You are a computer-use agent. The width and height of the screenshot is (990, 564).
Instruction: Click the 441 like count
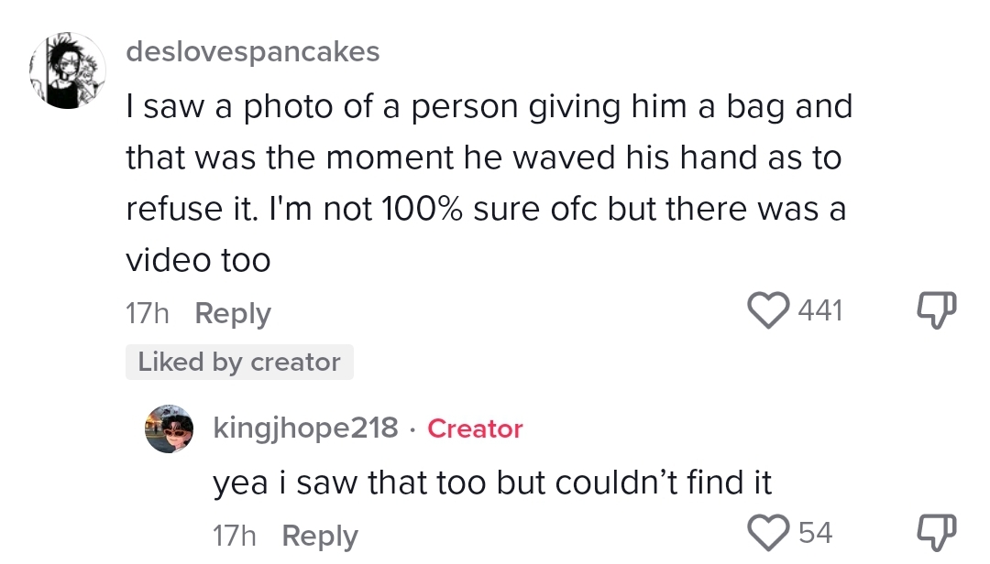[819, 311]
